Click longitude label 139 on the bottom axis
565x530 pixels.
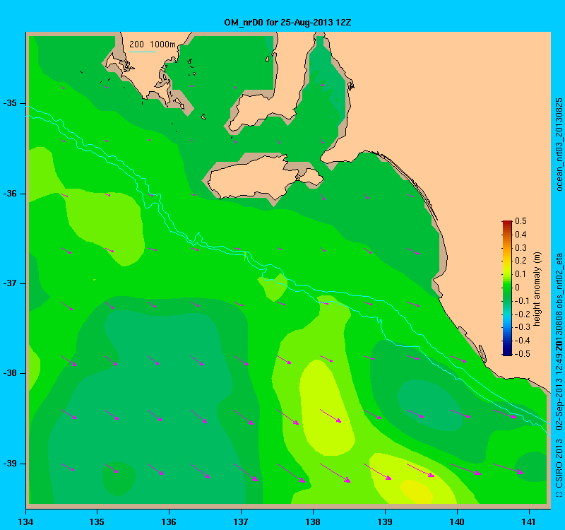[x=385, y=522]
